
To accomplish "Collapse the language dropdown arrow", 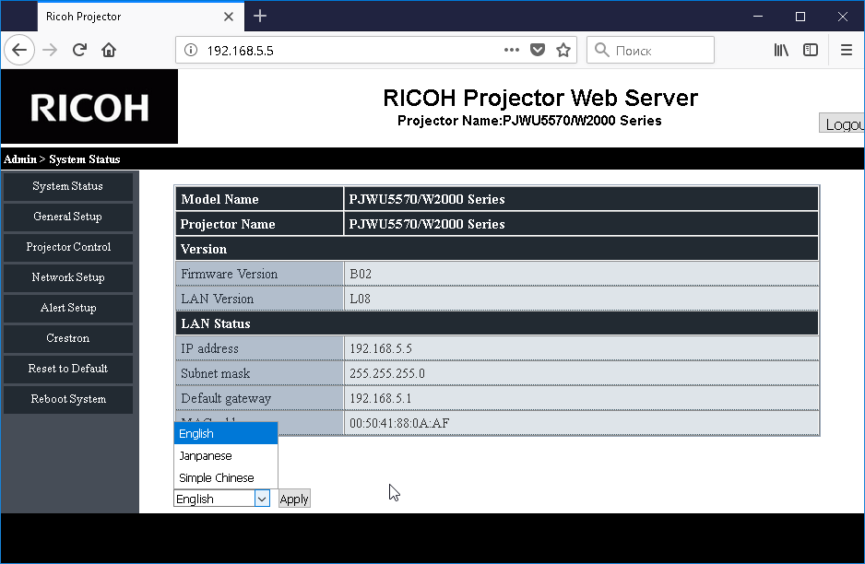I will [262, 499].
